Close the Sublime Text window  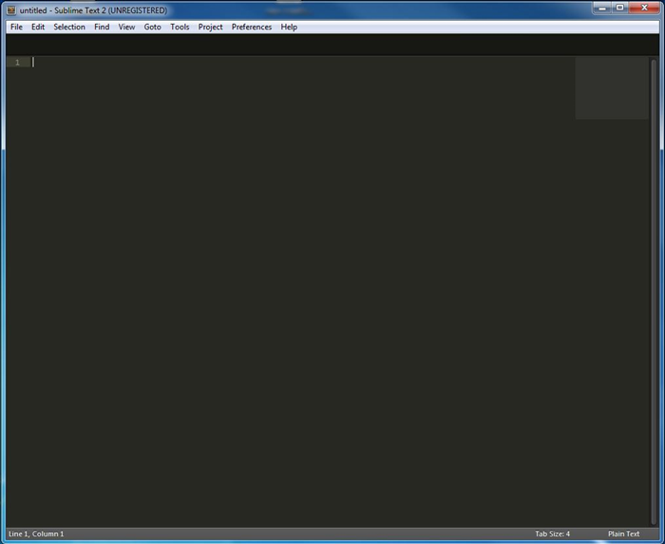(x=644, y=8)
